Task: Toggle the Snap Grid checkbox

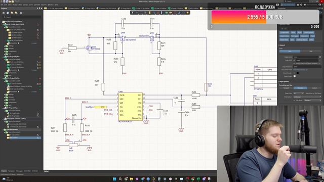Action: pyautogui.click(x=294, y=60)
